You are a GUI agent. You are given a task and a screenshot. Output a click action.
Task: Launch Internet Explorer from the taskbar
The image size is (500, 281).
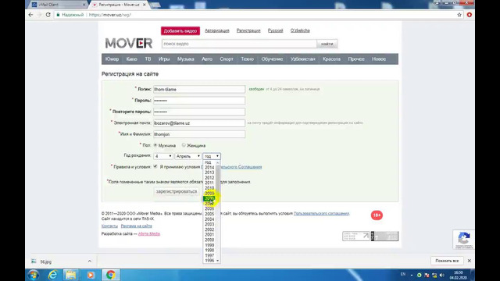point(52,275)
